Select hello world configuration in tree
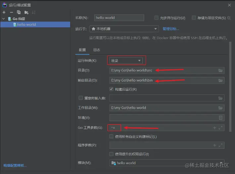 coord(35,24)
